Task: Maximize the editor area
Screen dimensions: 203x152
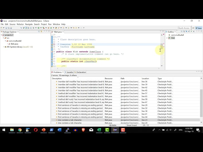Action: tap(163, 31)
